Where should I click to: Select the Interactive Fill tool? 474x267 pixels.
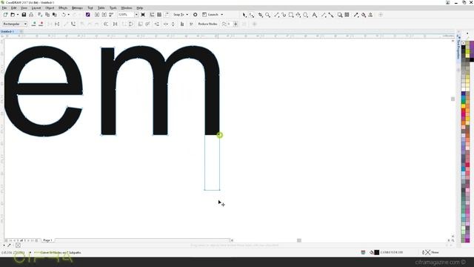[x=364, y=15]
